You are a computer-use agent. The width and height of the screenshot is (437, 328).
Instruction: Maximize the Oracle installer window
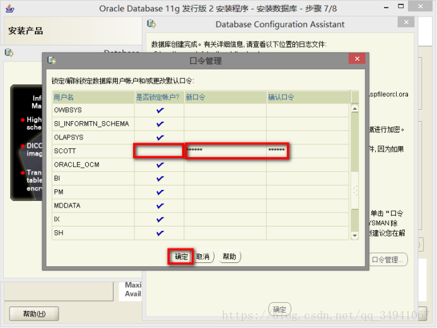[x=401, y=6]
